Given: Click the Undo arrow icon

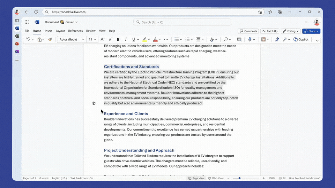Looking at the screenshot, I should click(x=28, y=40).
